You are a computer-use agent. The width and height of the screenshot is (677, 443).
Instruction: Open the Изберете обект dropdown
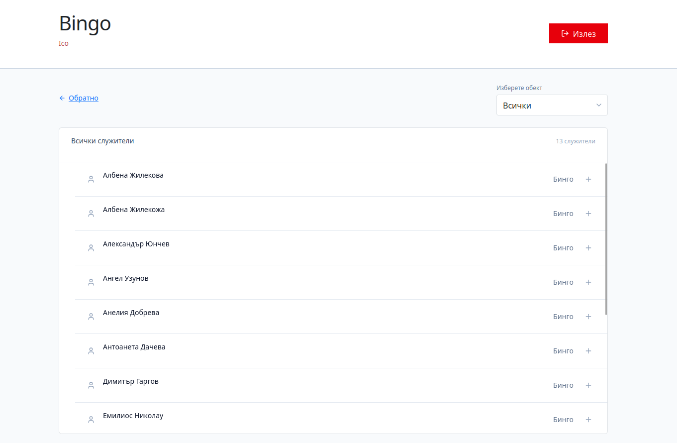pos(552,105)
